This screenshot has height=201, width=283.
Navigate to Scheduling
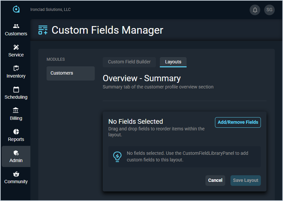point(16,93)
